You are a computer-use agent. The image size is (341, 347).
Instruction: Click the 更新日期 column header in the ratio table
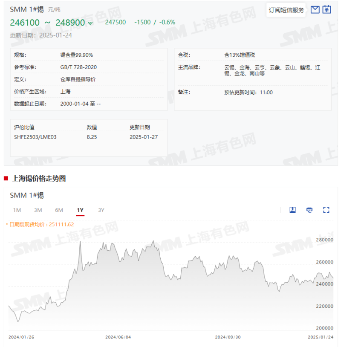click(140, 127)
